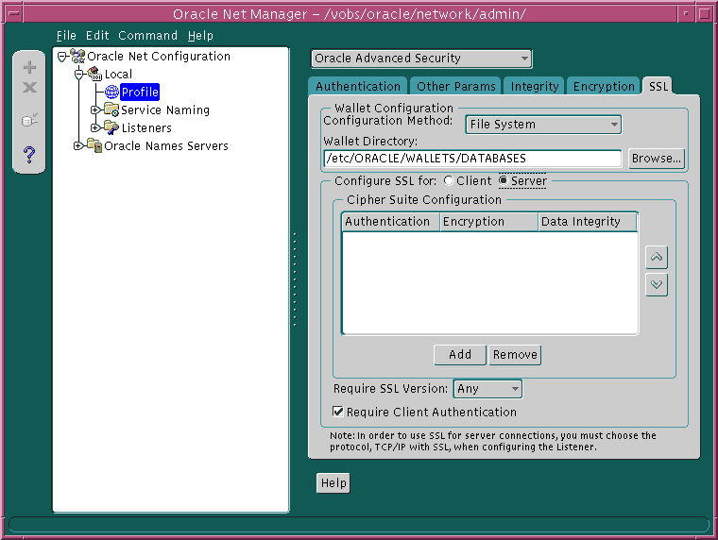Image resolution: width=718 pixels, height=540 pixels.
Task: Click the Help button below the panel
Action: pos(333,482)
